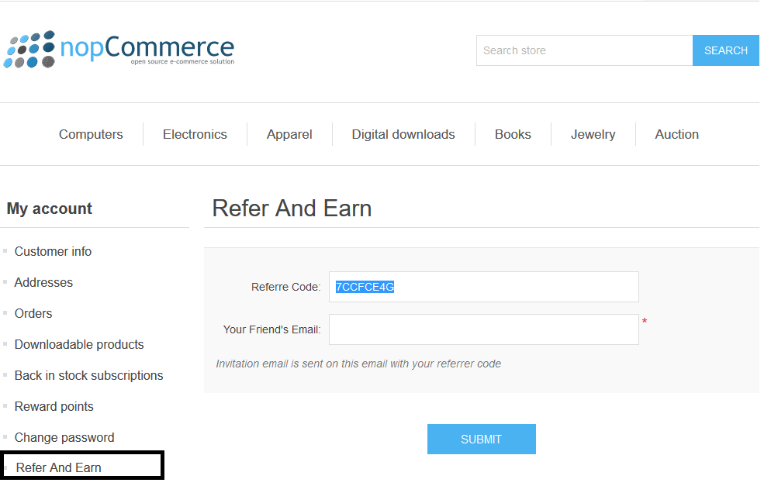Image resolution: width=771 pixels, height=493 pixels.
Task: Open Downloadable products link
Action: [79, 345]
